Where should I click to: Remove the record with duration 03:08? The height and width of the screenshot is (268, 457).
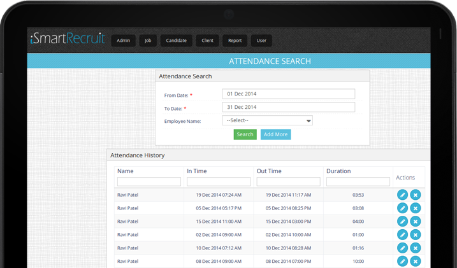415,208
